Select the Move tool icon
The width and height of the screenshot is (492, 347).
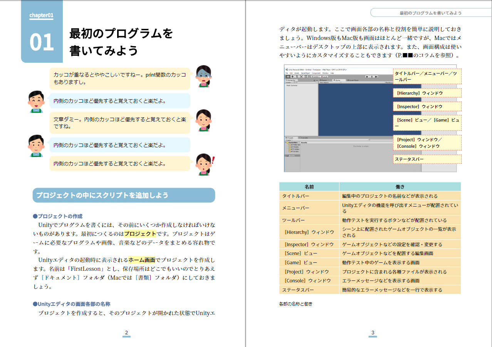(x=292, y=77)
